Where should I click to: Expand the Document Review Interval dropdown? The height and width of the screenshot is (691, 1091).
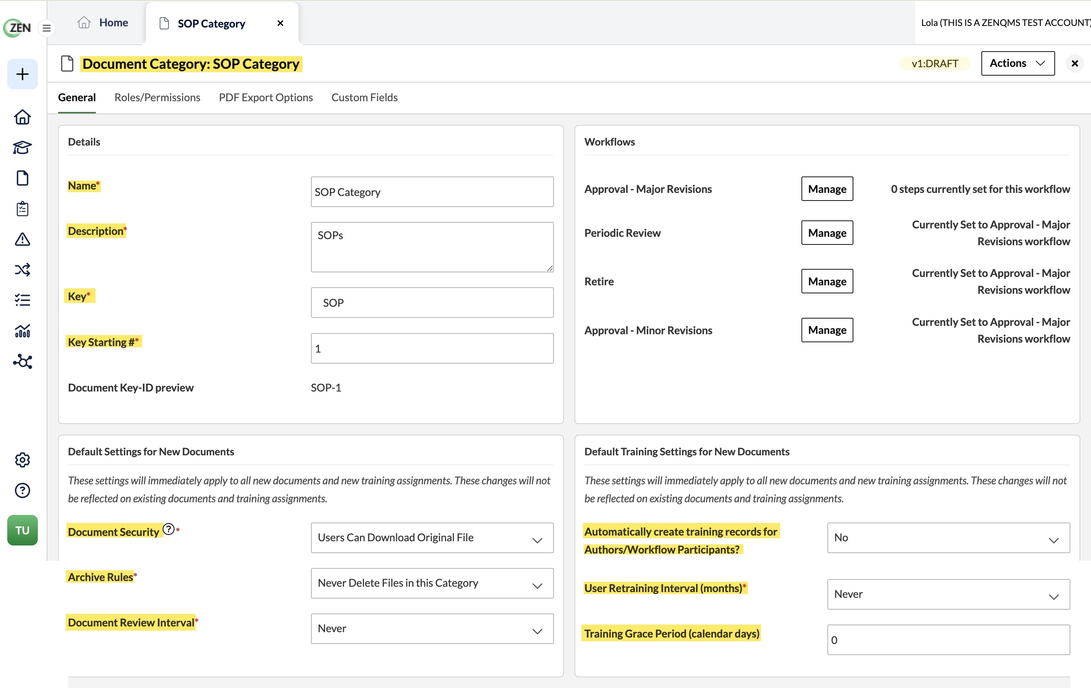coord(432,628)
